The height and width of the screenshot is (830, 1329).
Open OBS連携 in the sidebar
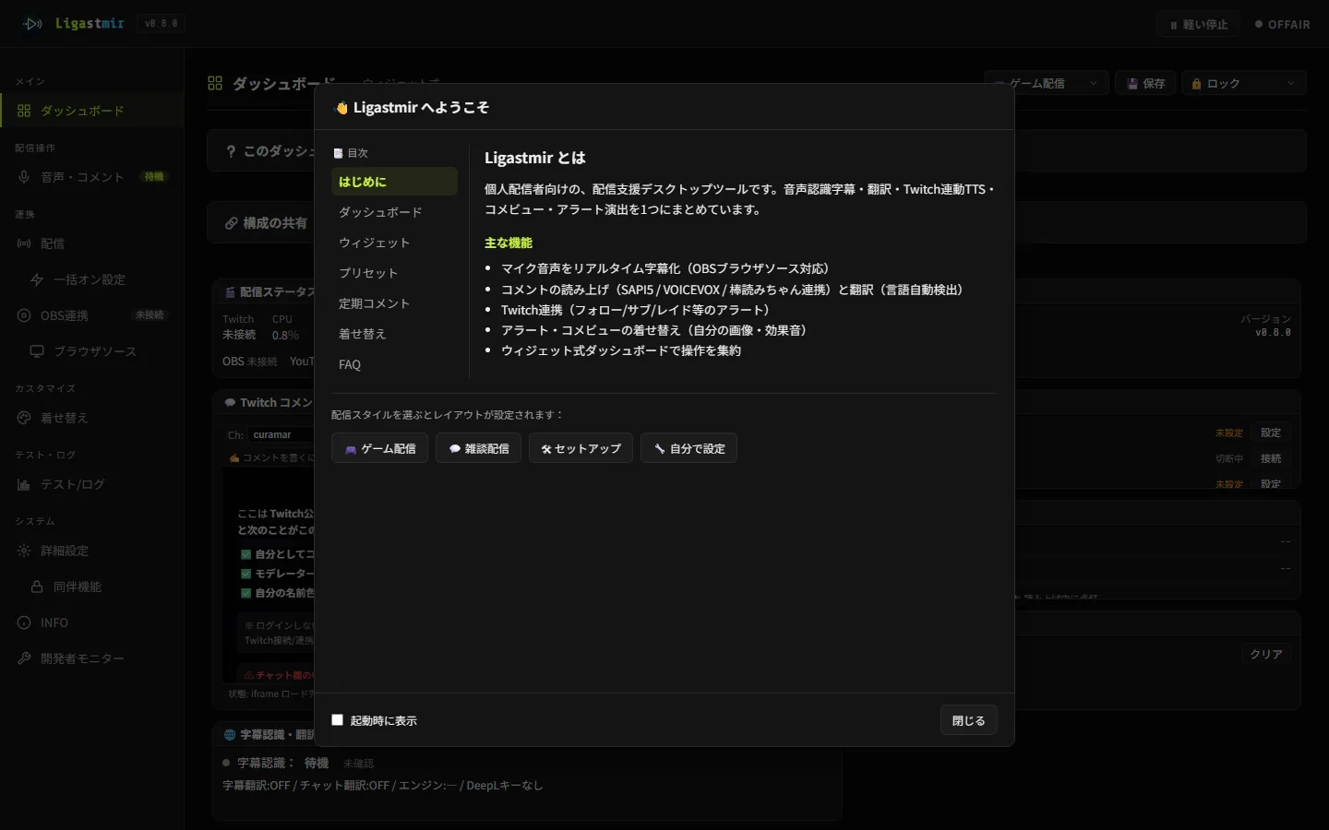coord(92,315)
